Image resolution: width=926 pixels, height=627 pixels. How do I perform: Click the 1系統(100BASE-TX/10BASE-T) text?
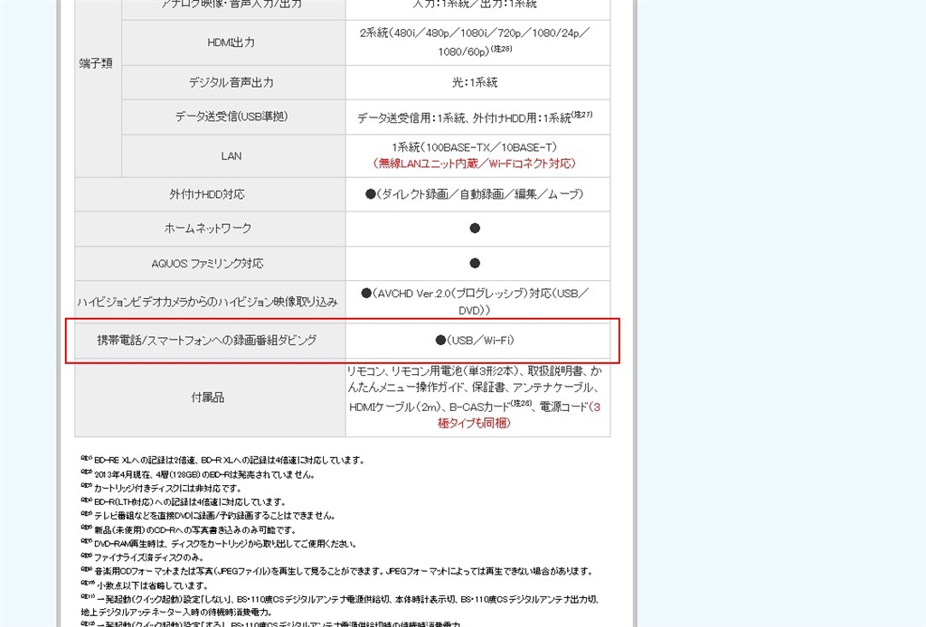pos(474,147)
